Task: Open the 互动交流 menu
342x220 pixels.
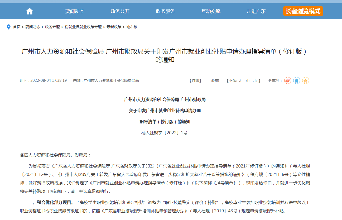Action: click(x=211, y=11)
